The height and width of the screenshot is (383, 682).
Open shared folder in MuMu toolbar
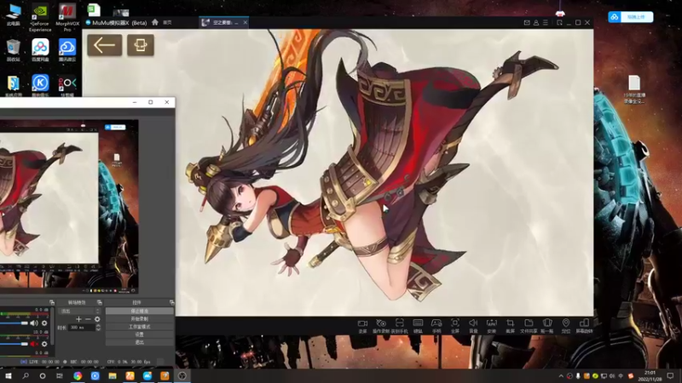(x=529, y=326)
